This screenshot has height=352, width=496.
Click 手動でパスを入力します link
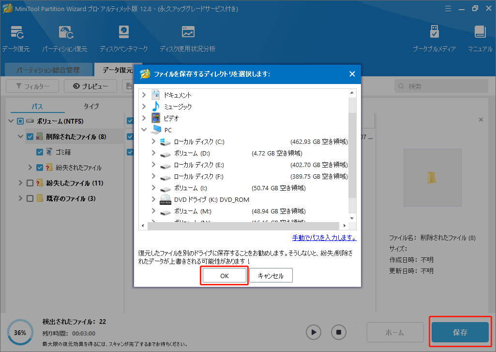click(x=324, y=238)
